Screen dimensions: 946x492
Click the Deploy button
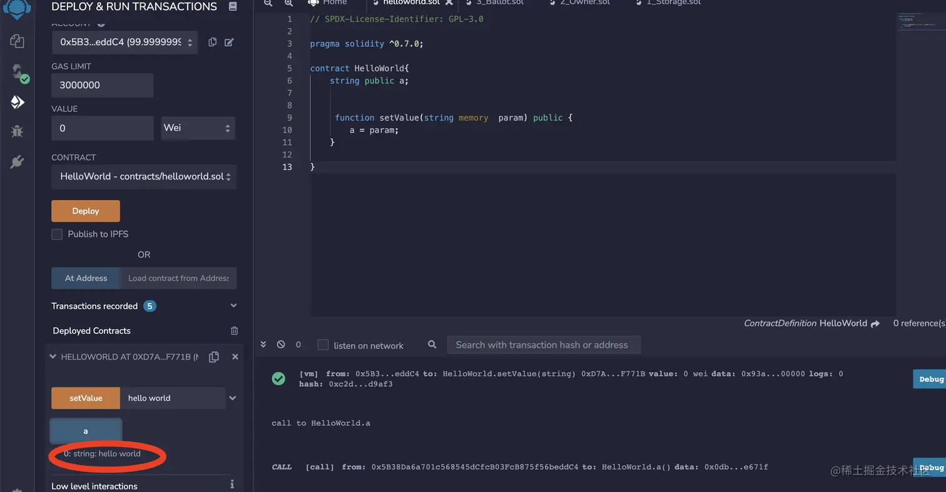(86, 211)
